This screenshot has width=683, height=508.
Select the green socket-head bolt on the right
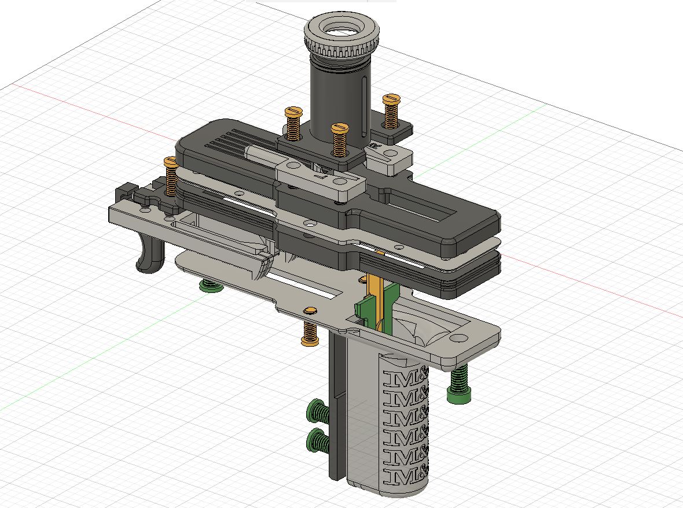pyautogui.click(x=459, y=387)
